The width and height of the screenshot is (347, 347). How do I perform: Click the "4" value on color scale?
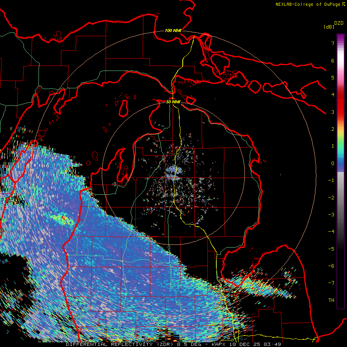tap(333, 95)
